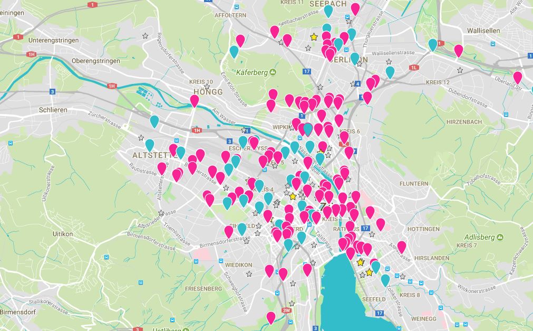Select pink marker left of Birmensdorferstrasse teal marker

pos(229,231)
